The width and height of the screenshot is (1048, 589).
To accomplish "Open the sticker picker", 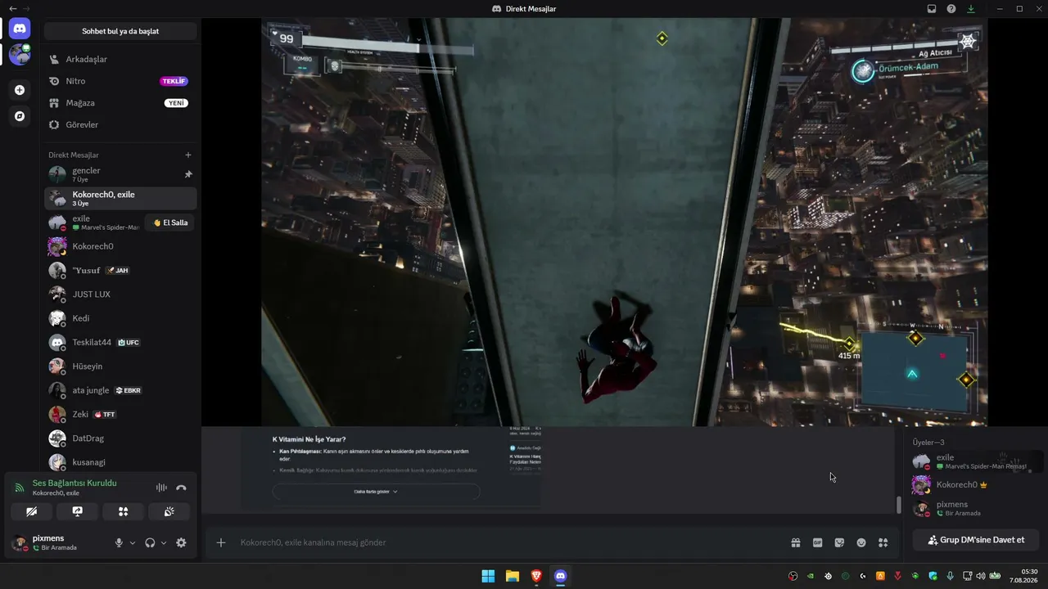I will click(839, 542).
